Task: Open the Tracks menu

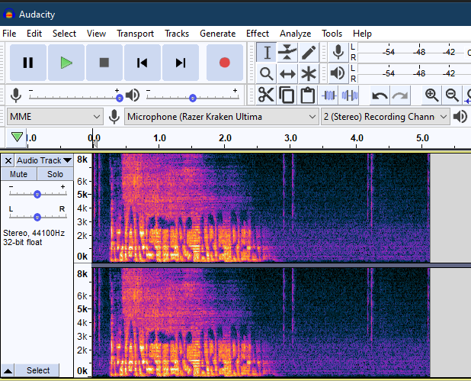Action: [x=177, y=34]
